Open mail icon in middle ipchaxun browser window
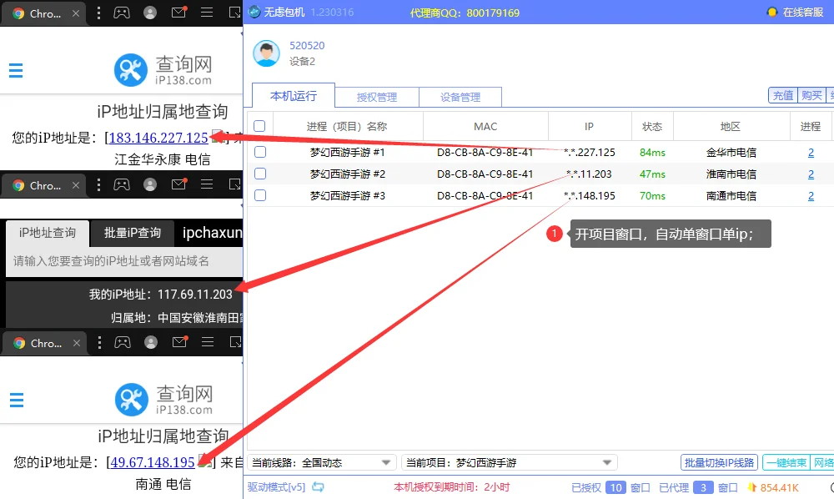This screenshot has height=499, width=834. tap(178, 184)
